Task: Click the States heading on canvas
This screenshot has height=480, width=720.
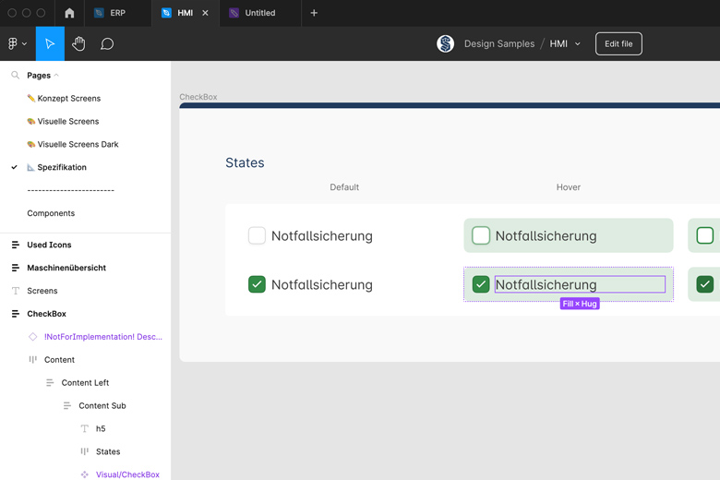Action: [245, 162]
